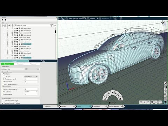The height and width of the screenshot is (126, 168).
Task: Toggle visibility of front suspension2
Action: point(15,33)
